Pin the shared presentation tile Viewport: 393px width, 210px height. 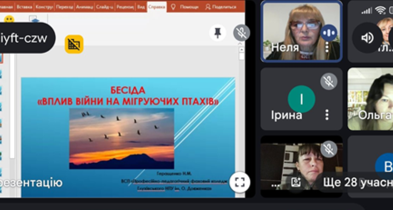(x=217, y=32)
